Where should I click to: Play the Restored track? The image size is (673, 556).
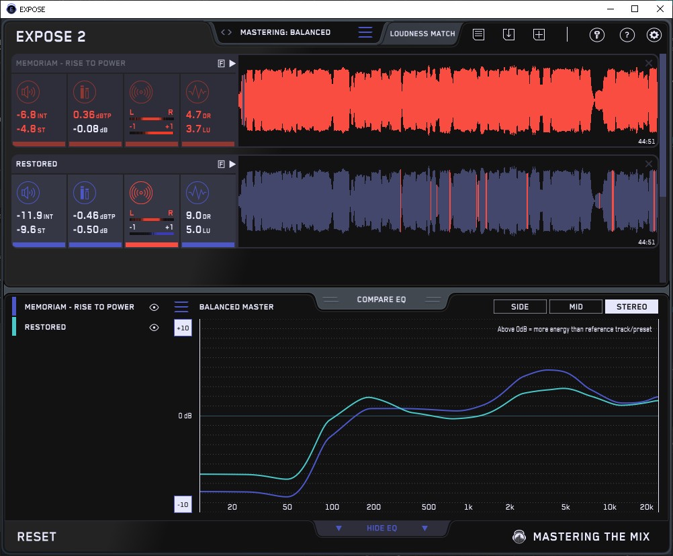(x=232, y=164)
